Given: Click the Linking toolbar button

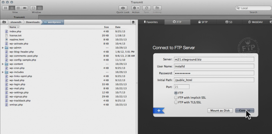Looking at the screenshot, I should tap(157, 8).
